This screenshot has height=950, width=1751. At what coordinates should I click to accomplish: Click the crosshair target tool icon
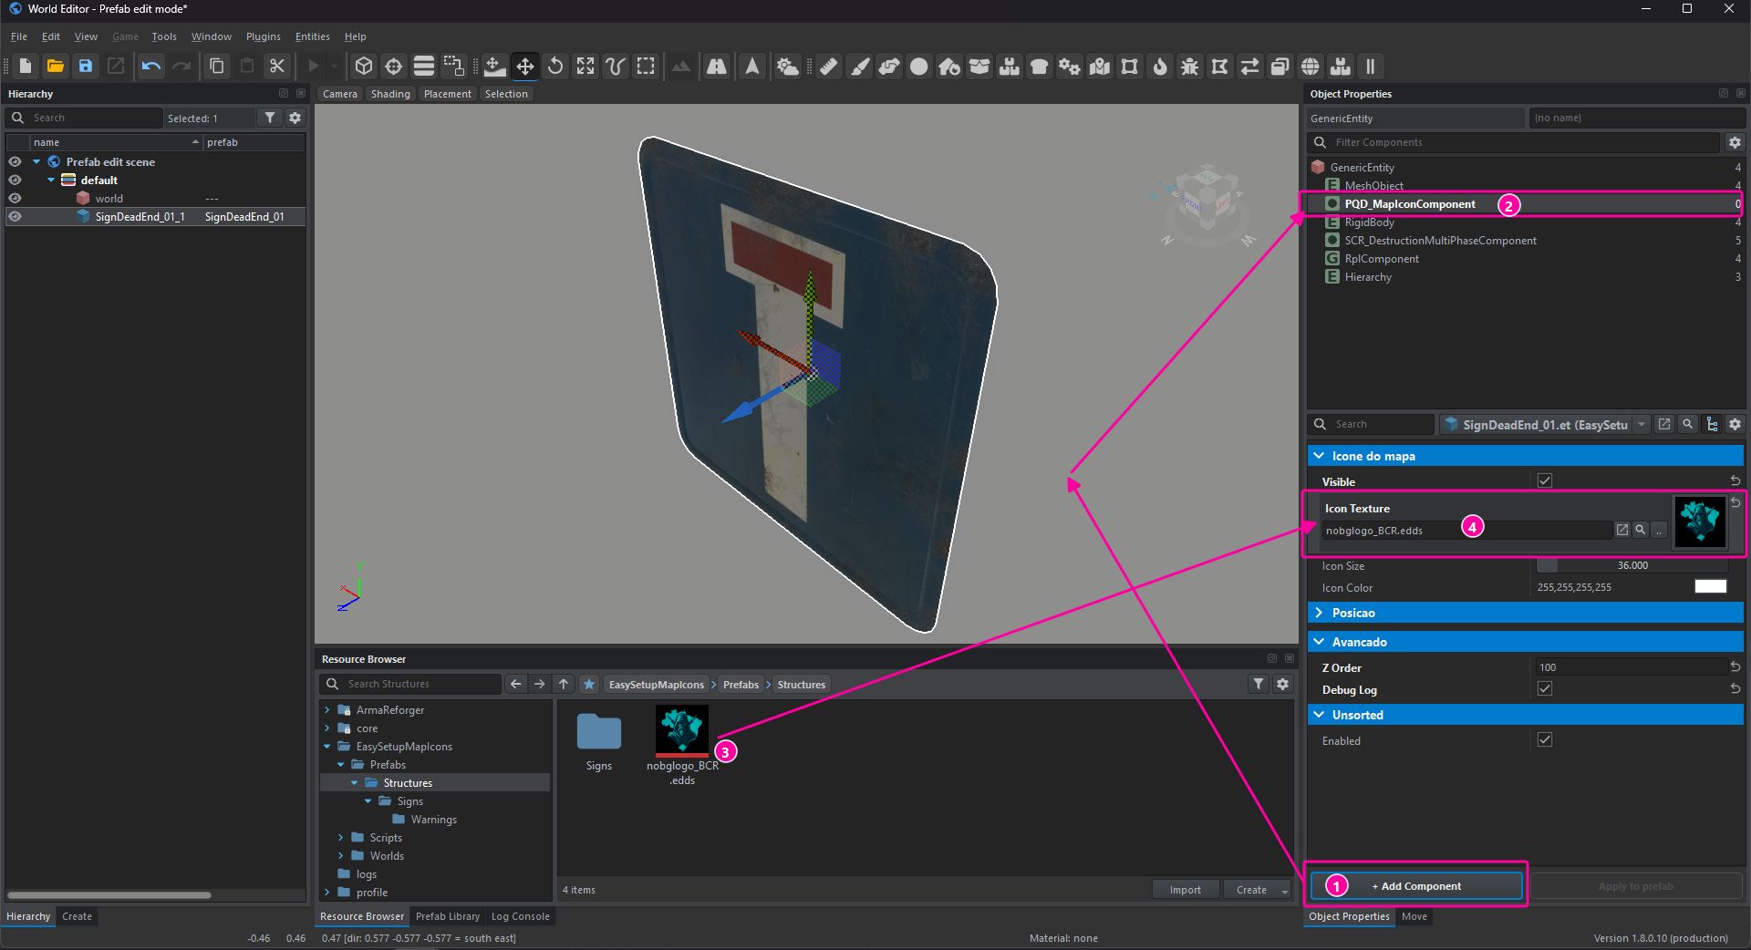click(x=393, y=66)
